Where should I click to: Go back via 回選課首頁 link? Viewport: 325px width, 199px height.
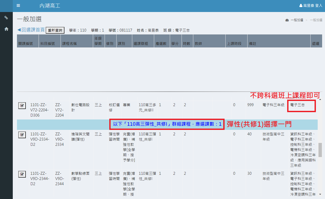(31, 30)
